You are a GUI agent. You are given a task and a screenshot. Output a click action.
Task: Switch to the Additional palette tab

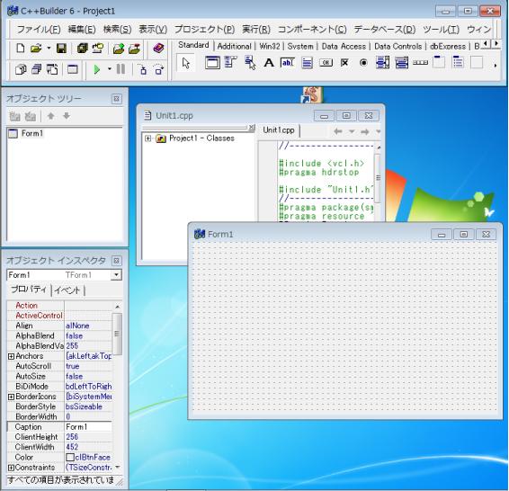click(x=234, y=47)
